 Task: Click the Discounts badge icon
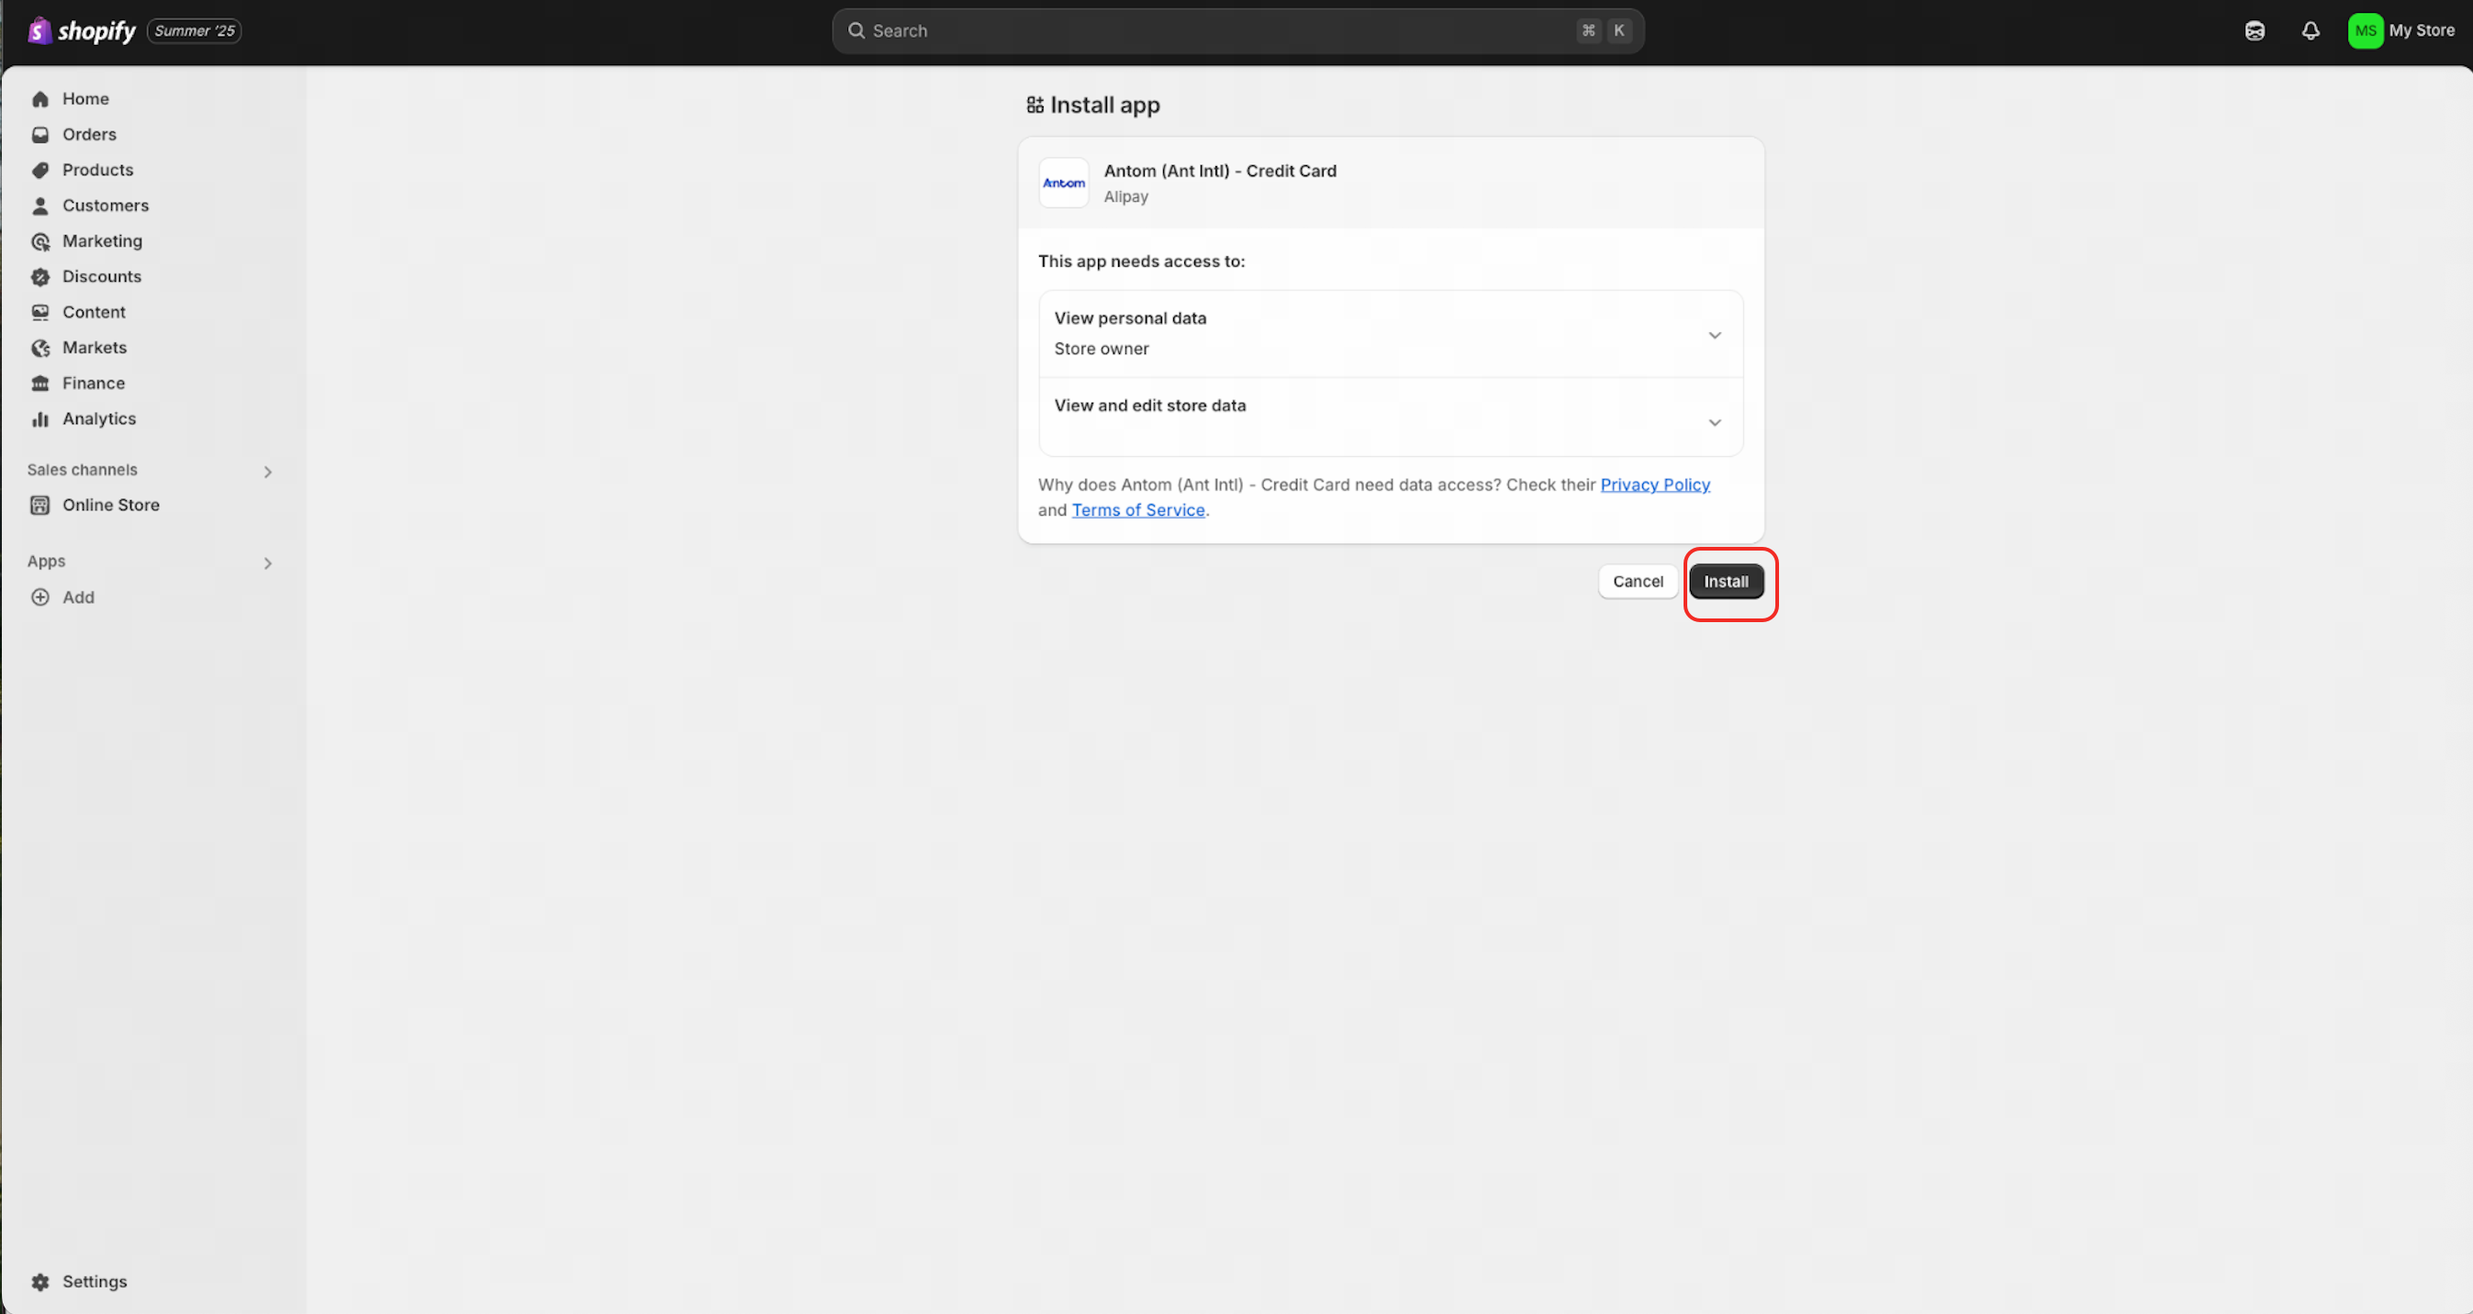point(40,276)
